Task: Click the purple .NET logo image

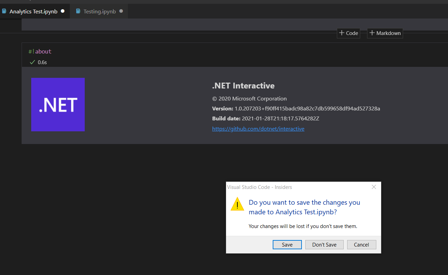Action: 58,105
